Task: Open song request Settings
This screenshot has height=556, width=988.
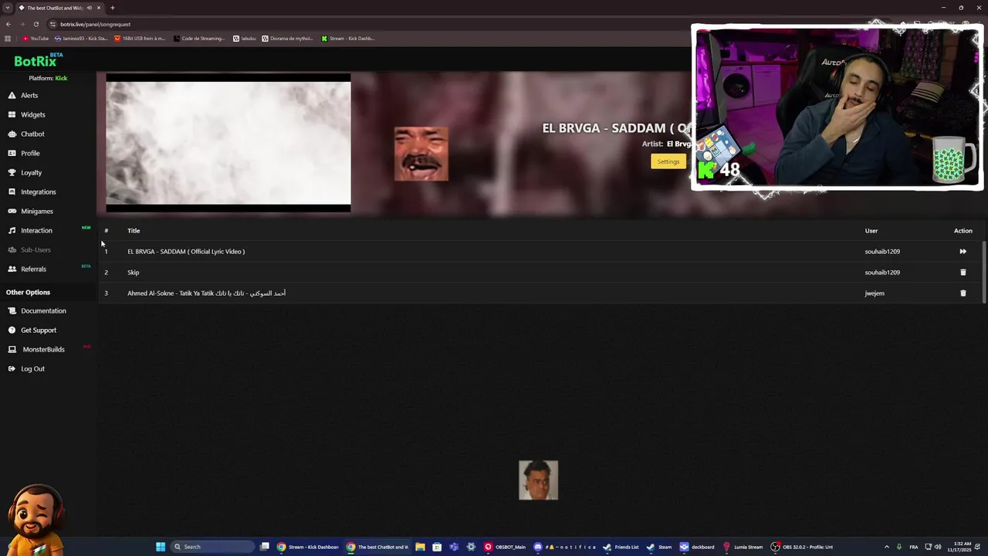Action: tap(668, 161)
